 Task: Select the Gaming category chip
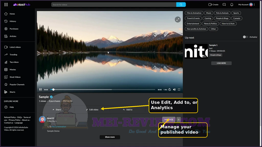click(208, 18)
